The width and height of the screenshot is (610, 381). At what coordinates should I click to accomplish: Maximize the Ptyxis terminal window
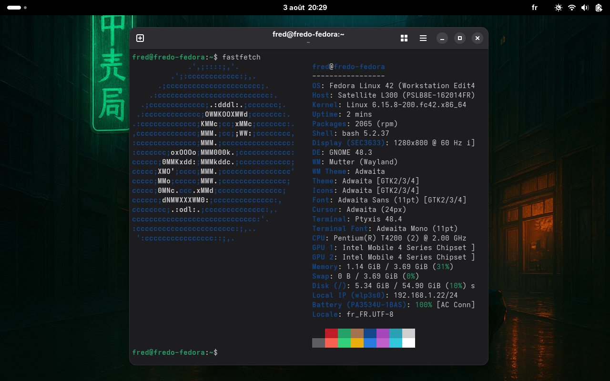[x=460, y=38]
